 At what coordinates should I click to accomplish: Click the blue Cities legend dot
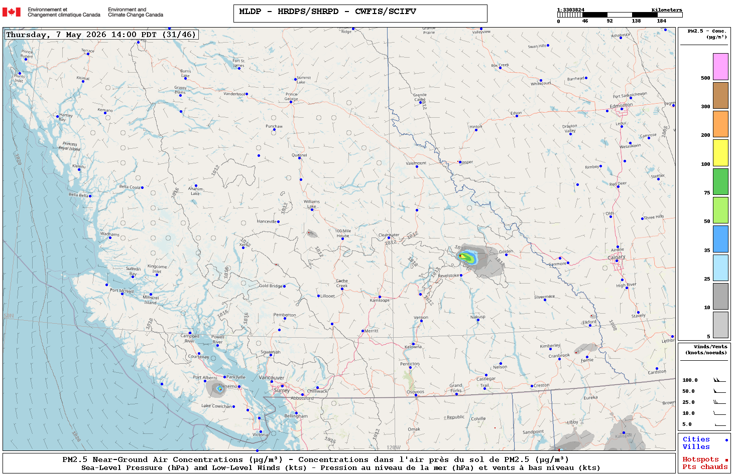point(726,440)
